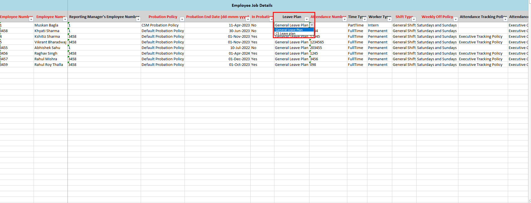Image resolution: width=531 pixels, height=203 pixels.
Task: Expand the Reporting Manager's Employee Number filter
Action: tap(138, 19)
